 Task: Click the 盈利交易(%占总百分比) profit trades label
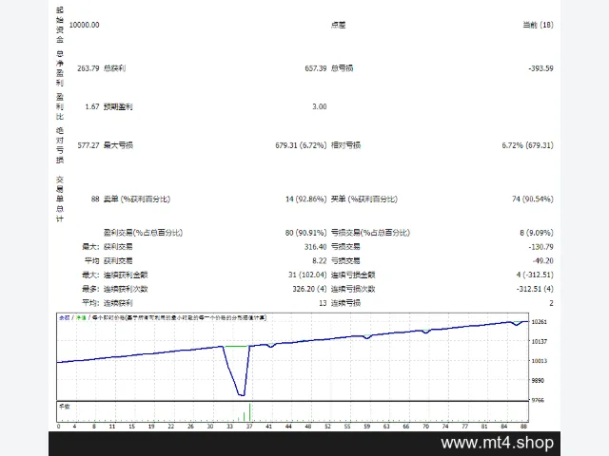pos(143,233)
